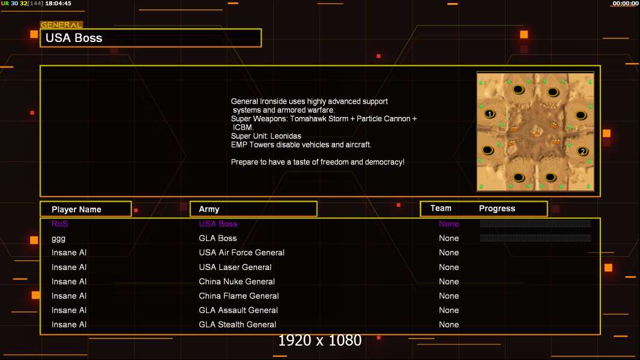Screen dimensions: 640x360
Task: Click the team value None for RoS
Action: click(x=448, y=224)
